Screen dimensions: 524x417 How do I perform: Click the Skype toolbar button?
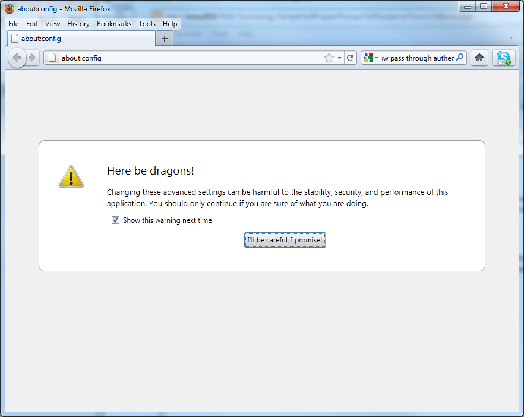click(503, 58)
